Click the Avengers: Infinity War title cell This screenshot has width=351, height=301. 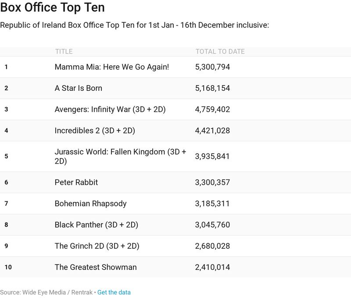pyautogui.click(x=110, y=109)
